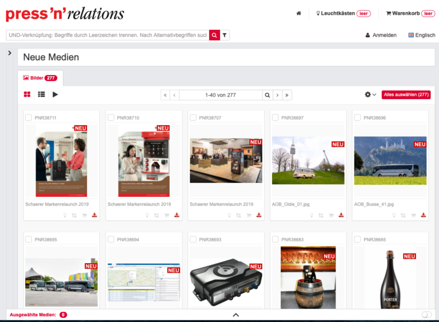Download AOB_Busse_41.jpg

click(x=424, y=215)
